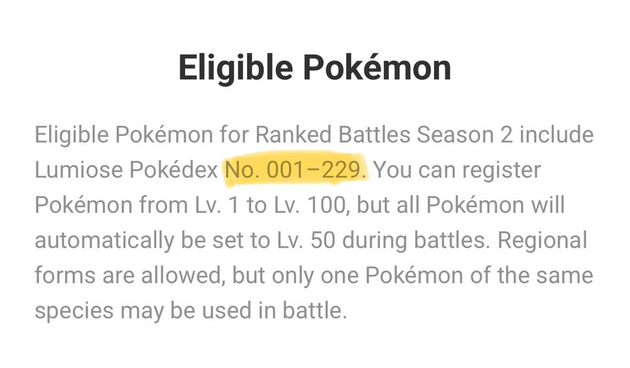Click the word Regional

pos(542,241)
